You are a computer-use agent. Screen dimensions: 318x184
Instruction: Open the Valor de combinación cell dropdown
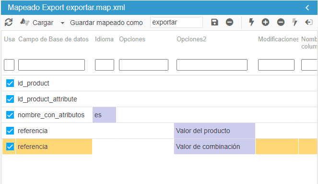tap(214, 147)
